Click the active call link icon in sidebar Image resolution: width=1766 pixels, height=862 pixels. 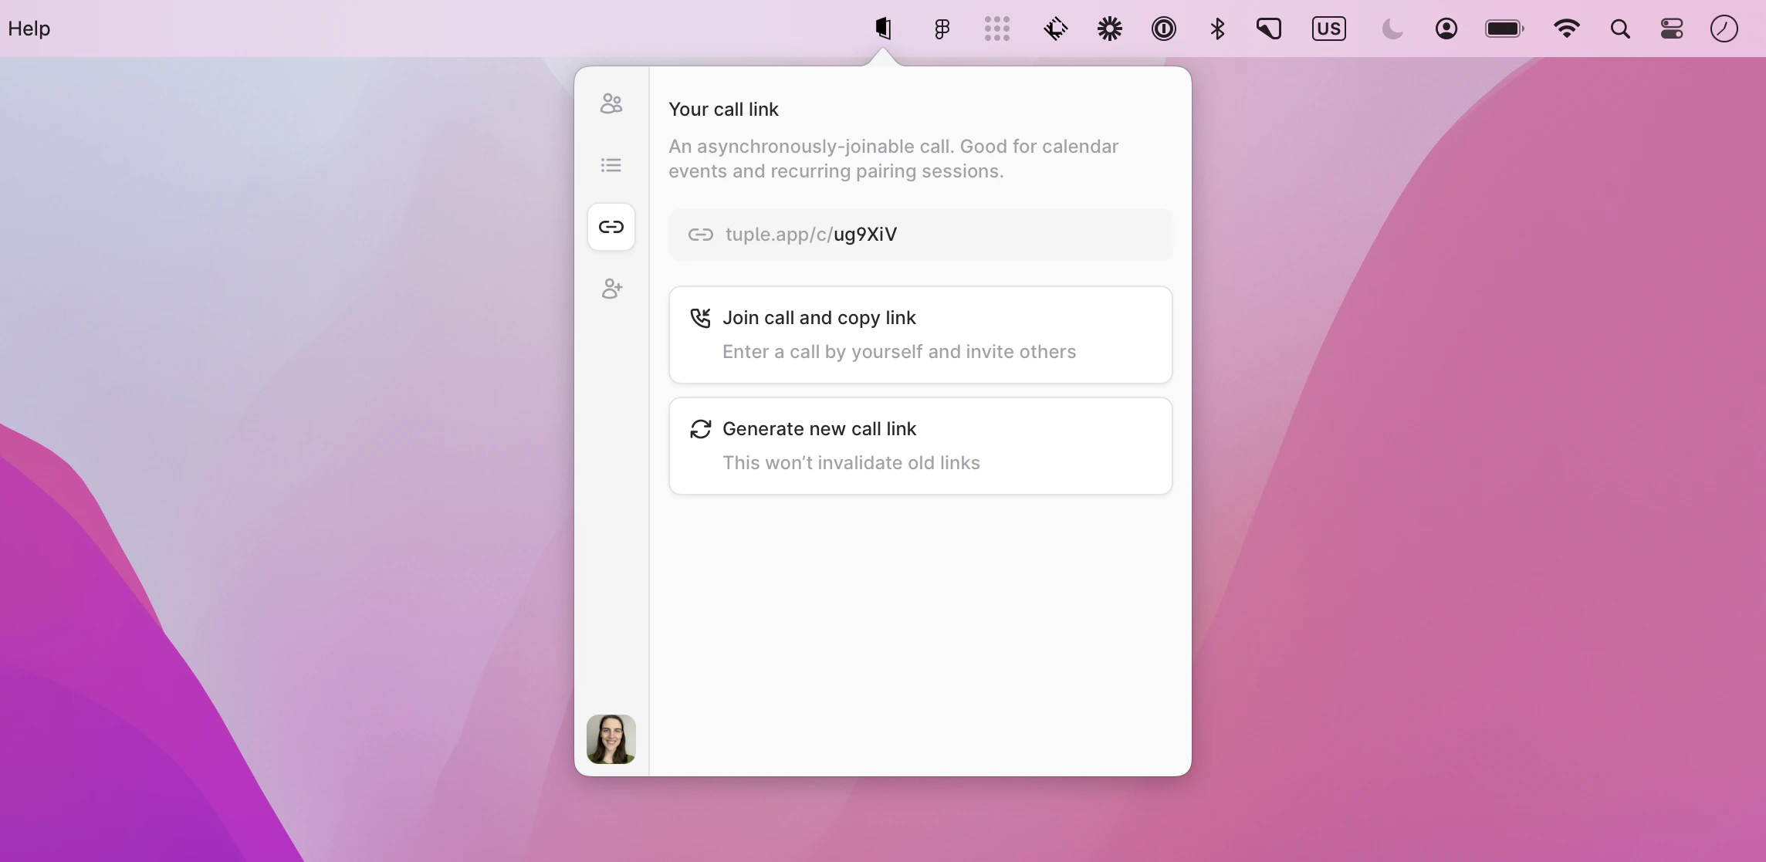(611, 226)
